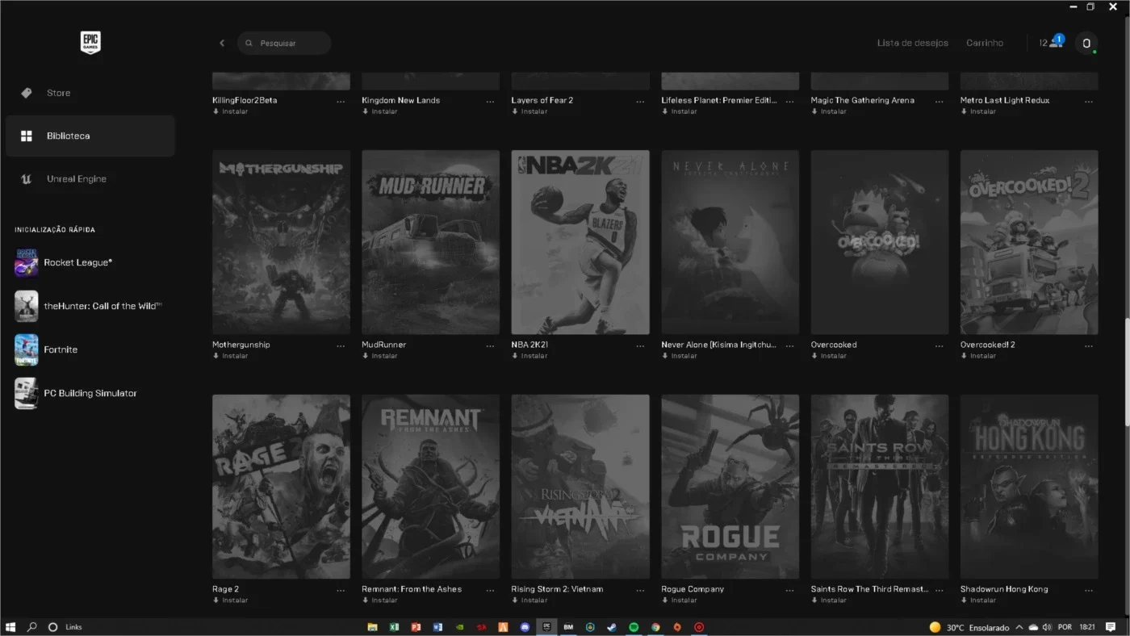The width and height of the screenshot is (1130, 636).
Task: Show hidden system tray icons chevron
Action: 1019,627
